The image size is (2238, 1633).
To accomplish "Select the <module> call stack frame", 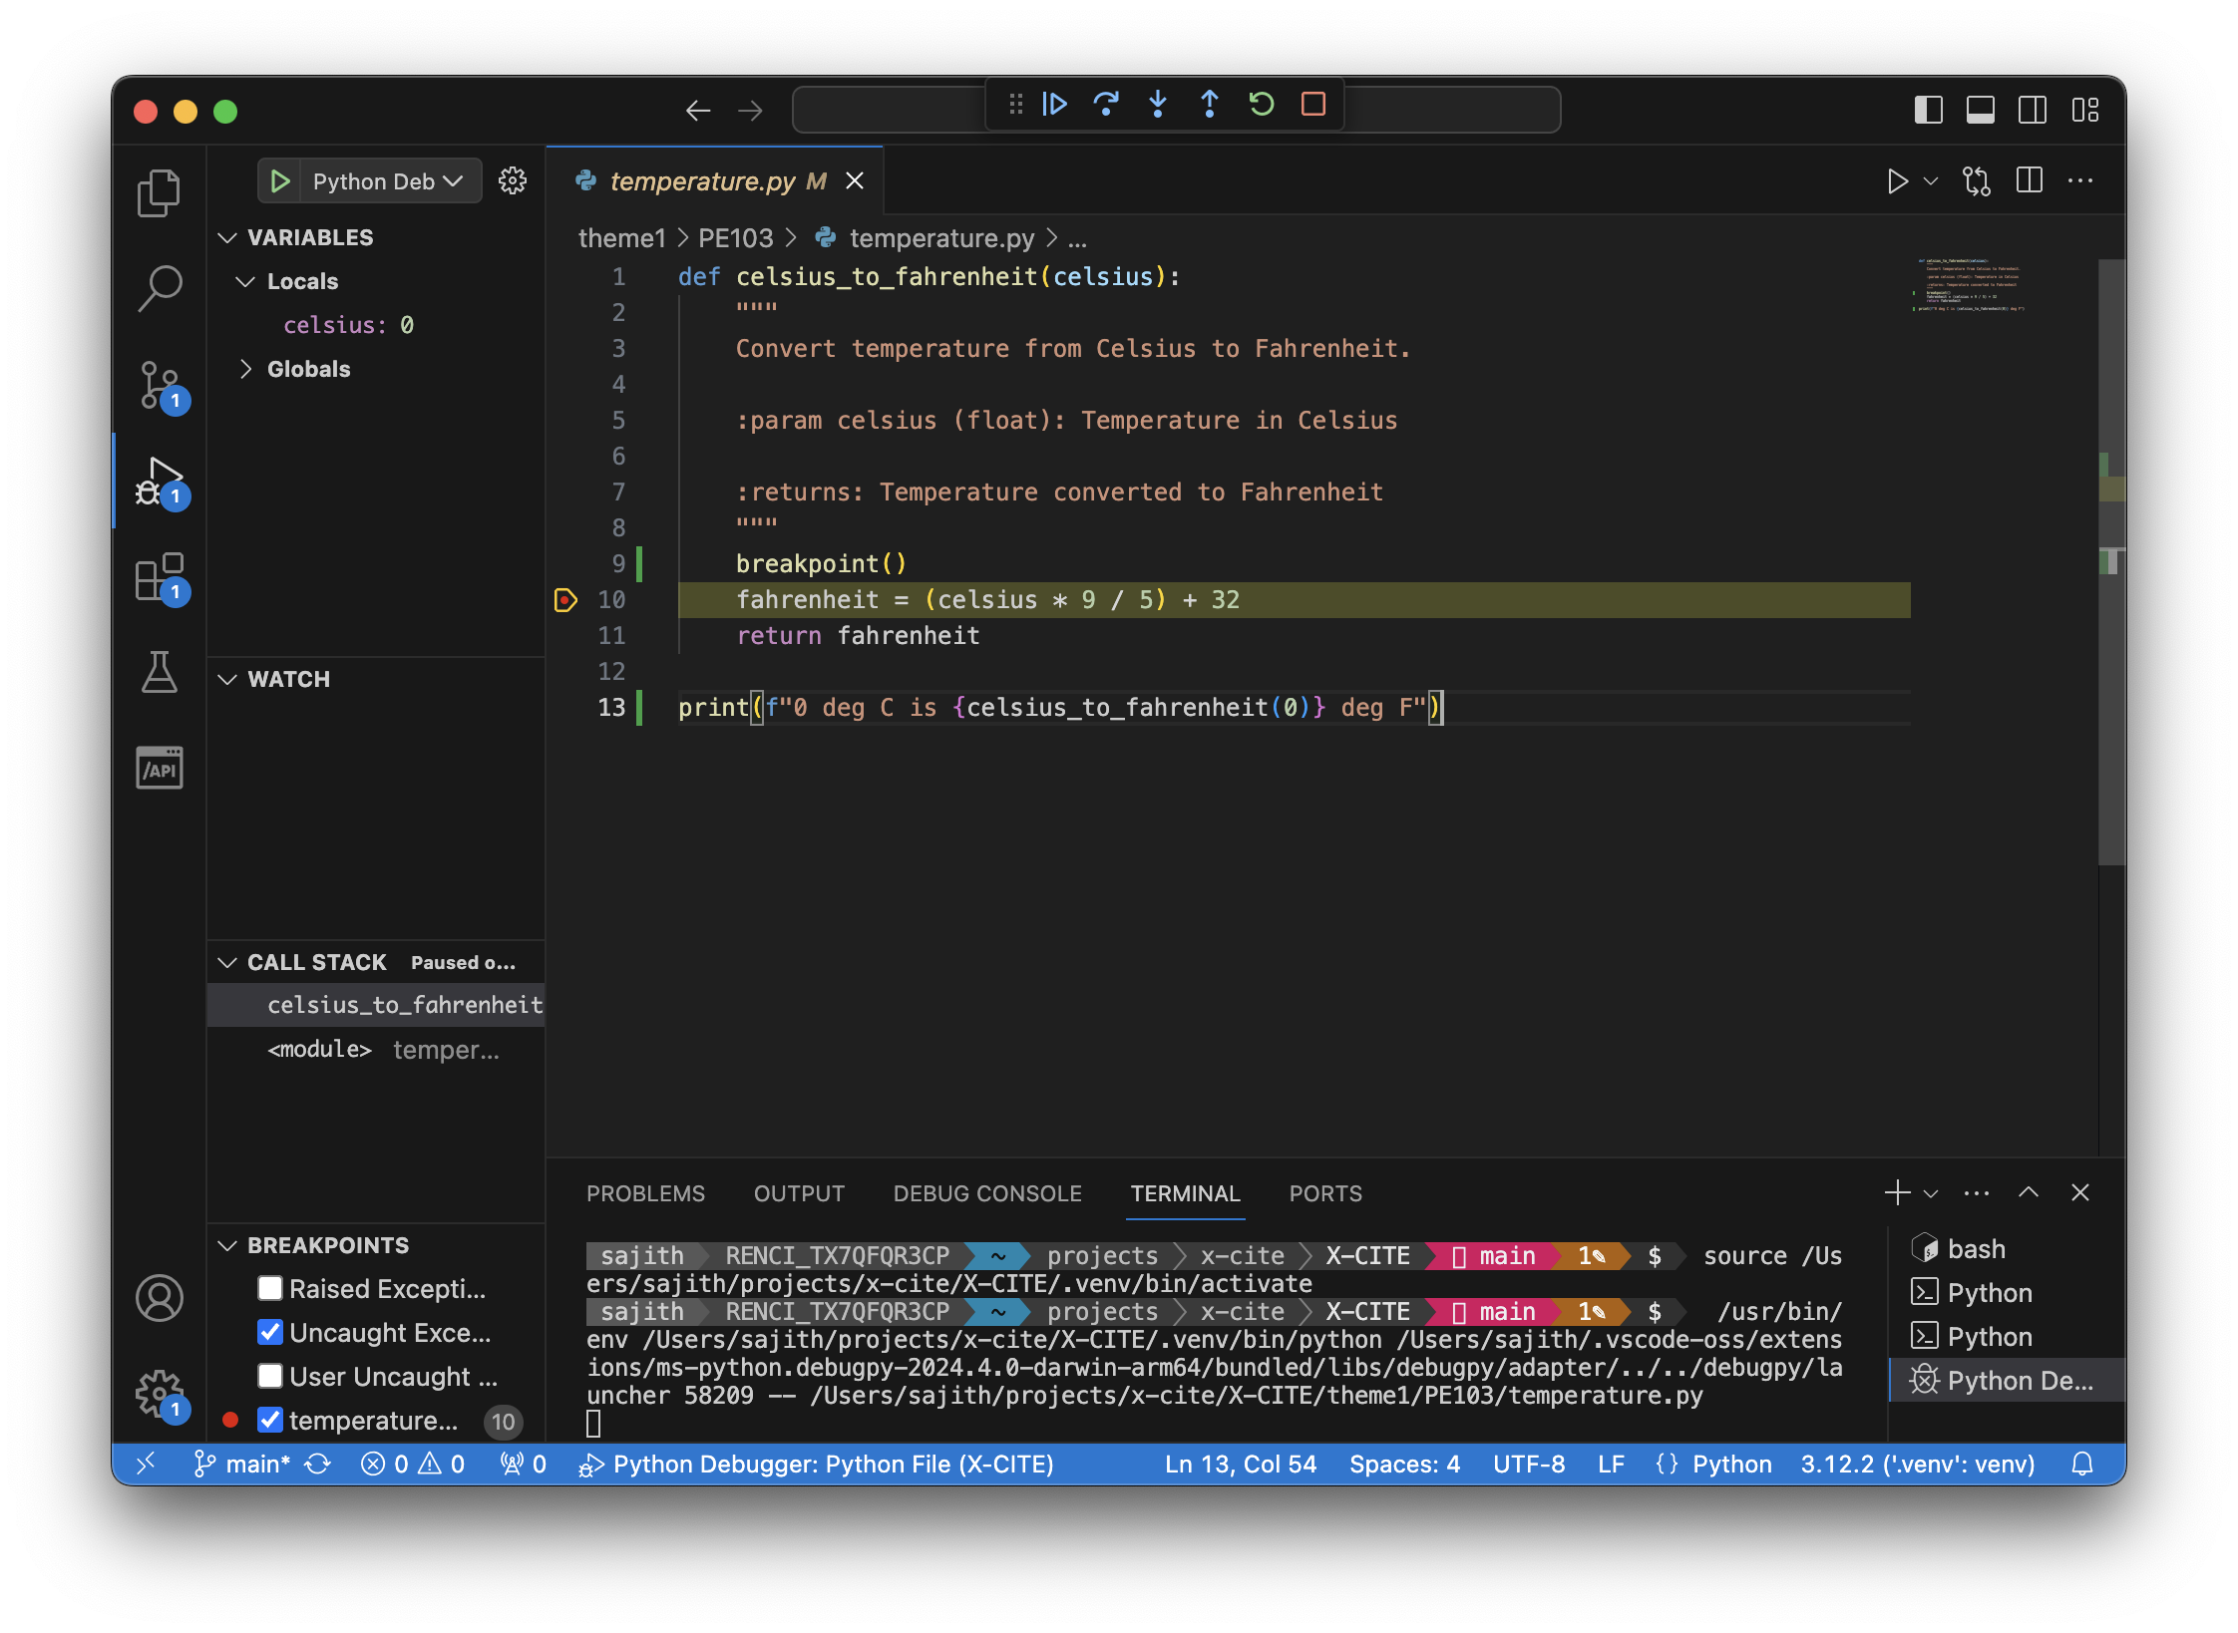I will click(319, 1050).
